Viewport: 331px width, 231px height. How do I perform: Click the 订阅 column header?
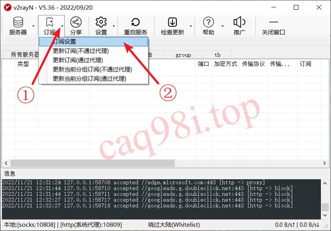click(x=309, y=64)
